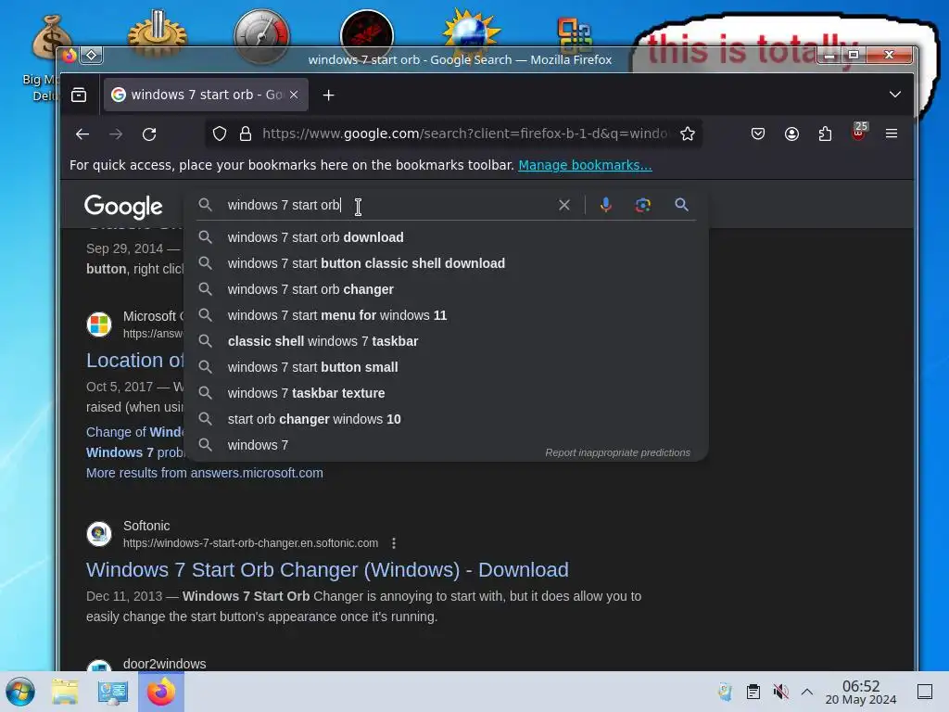Select suggestion 'start menu for windows 11'
The image size is (949, 712).
click(x=446, y=315)
